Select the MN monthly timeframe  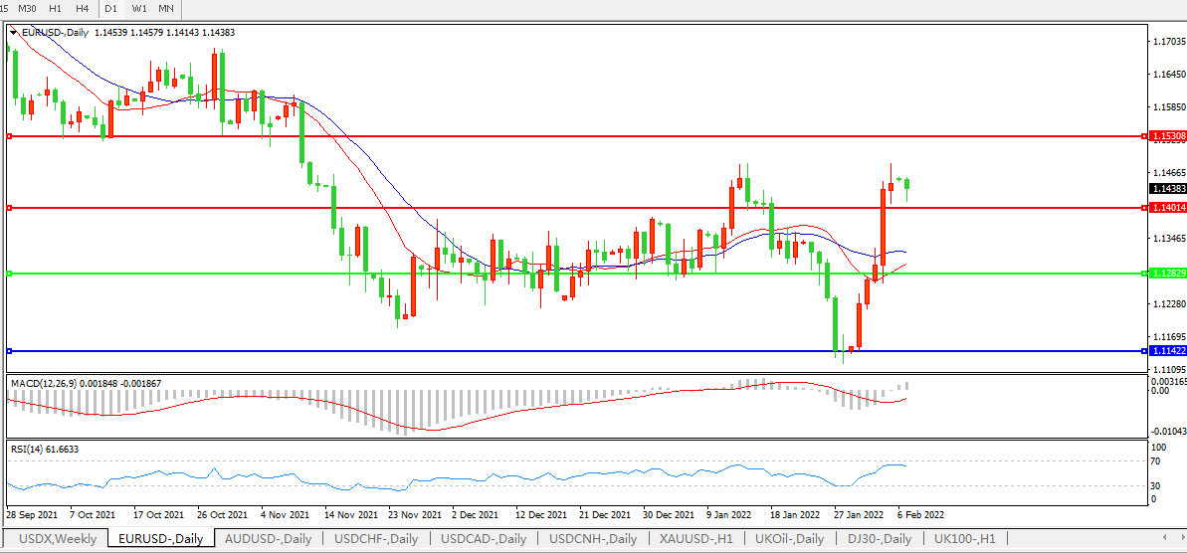[x=166, y=8]
